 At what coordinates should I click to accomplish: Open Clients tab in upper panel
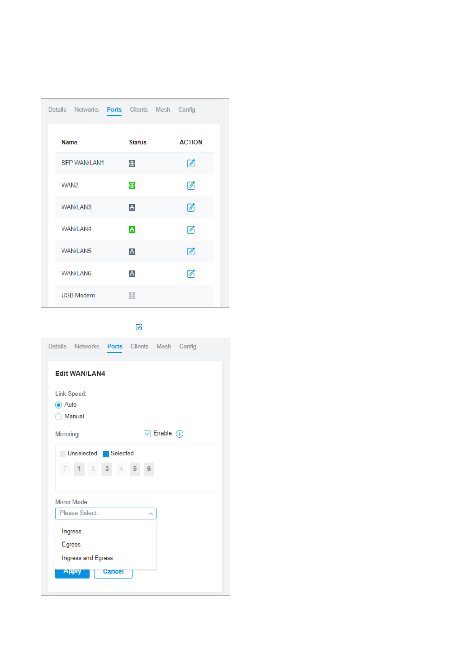[139, 110]
